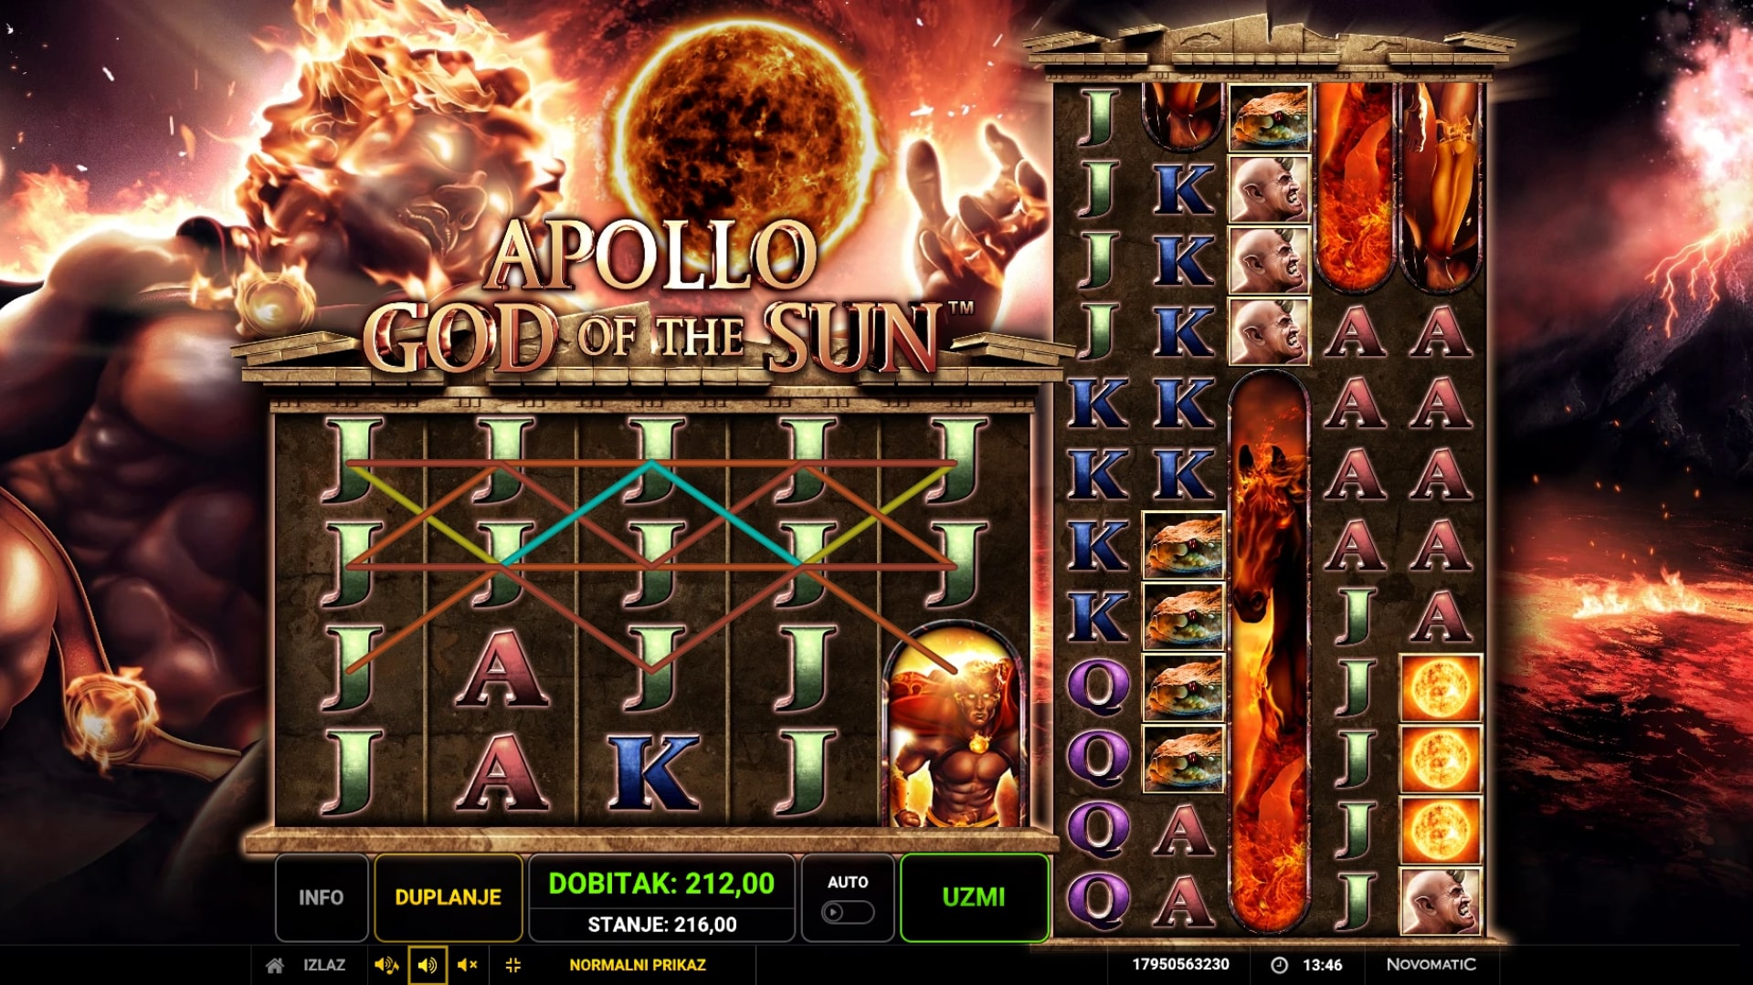Click the blue K symbol on the main reels
Screen dimensions: 1753x985
(653, 772)
